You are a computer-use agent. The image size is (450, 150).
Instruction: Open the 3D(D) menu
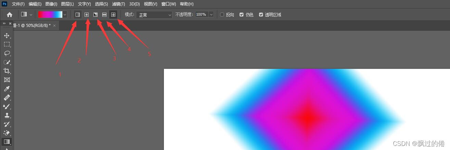(134, 4)
